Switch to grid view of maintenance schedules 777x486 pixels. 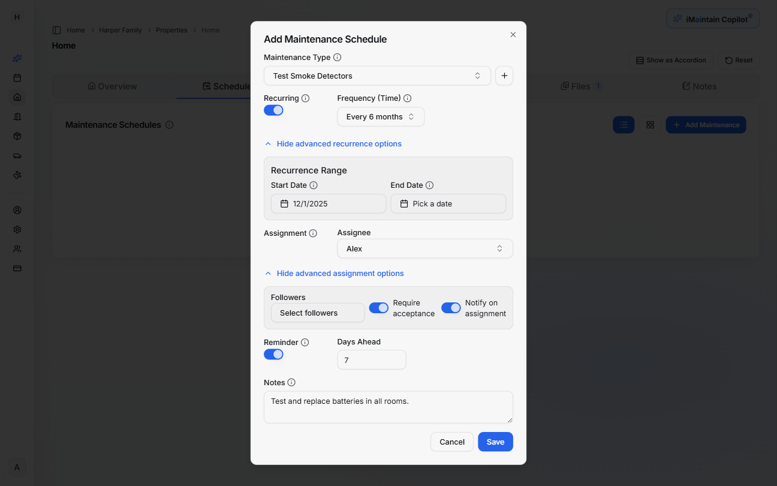pos(650,124)
